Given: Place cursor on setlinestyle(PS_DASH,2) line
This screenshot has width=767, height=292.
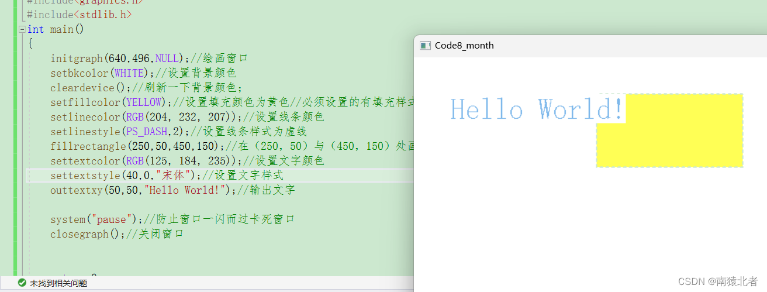Looking at the screenshot, I should tap(178, 132).
